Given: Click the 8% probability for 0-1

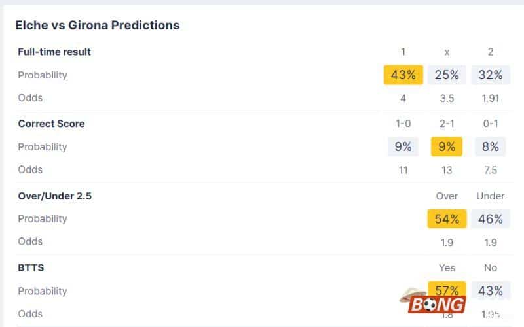Looking at the screenshot, I should (490, 147).
